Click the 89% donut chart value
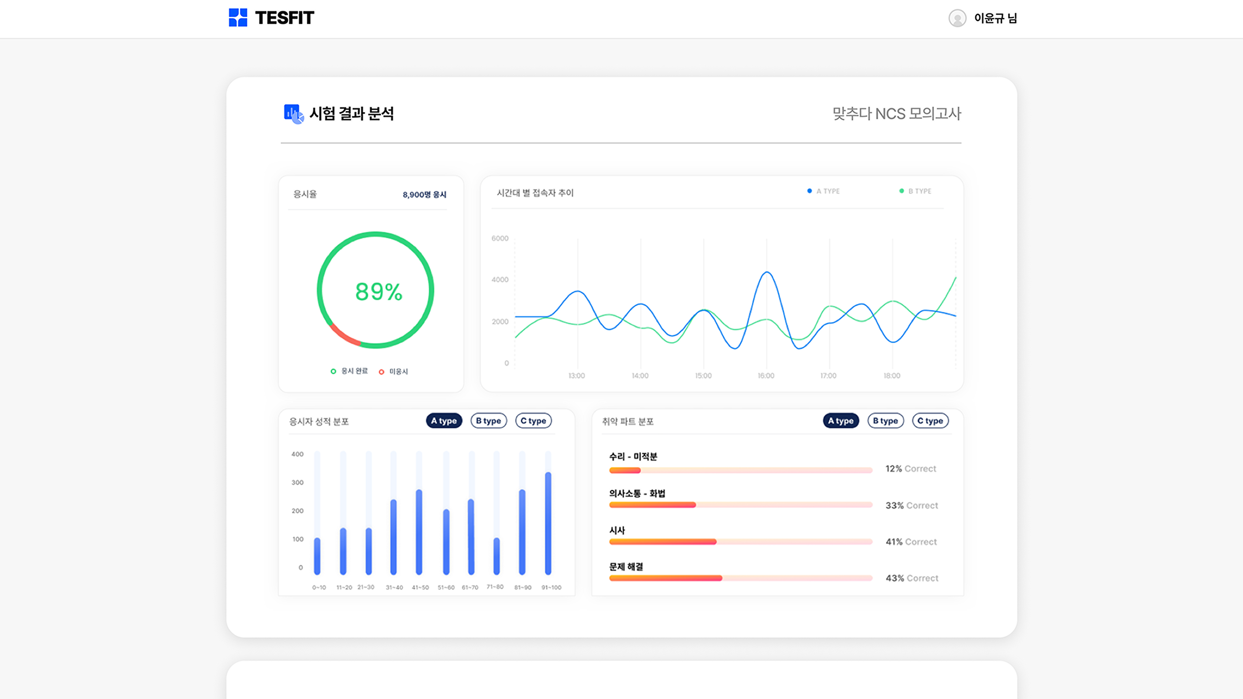1243x699 pixels. 379,292
